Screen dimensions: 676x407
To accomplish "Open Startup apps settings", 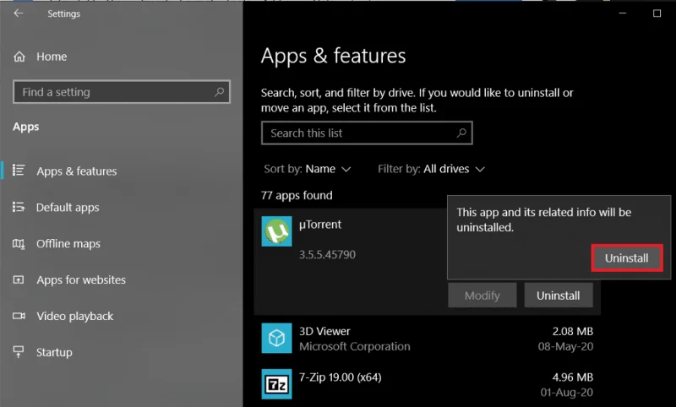I will coord(54,352).
